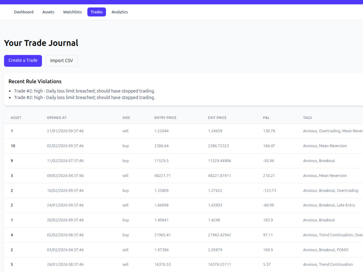Click asset 5 in the table
This screenshot has height=272, width=363.
(12, 265)
